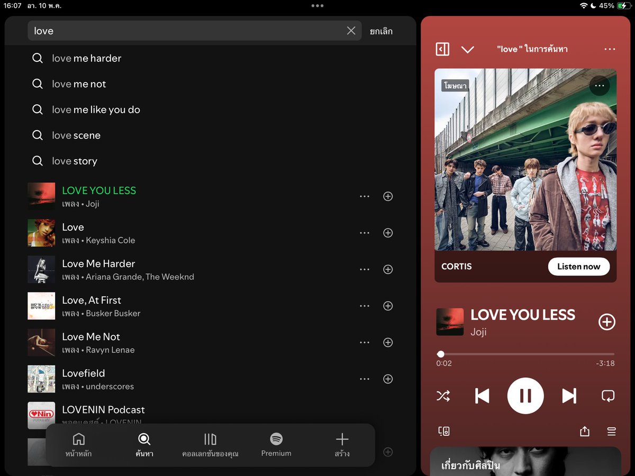Add LOVE YOU LESS row to library
The width and height of the screenshot is (635, 476).
388,196
